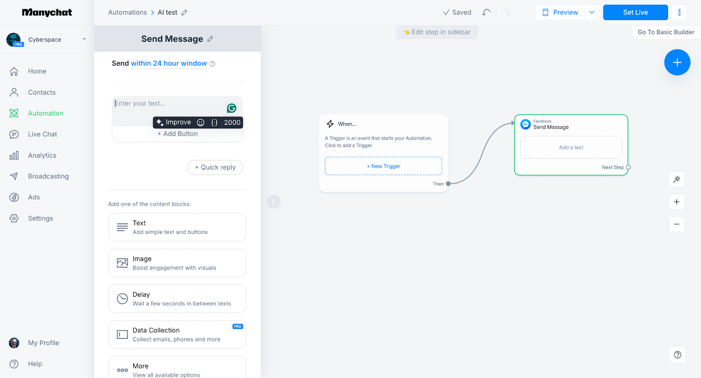Click the Set Live button

[x=635, y=12]
